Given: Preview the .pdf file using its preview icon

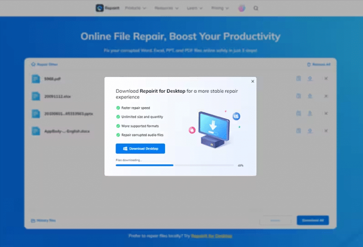Looking at the screenshot, I should tap(298, 79).
